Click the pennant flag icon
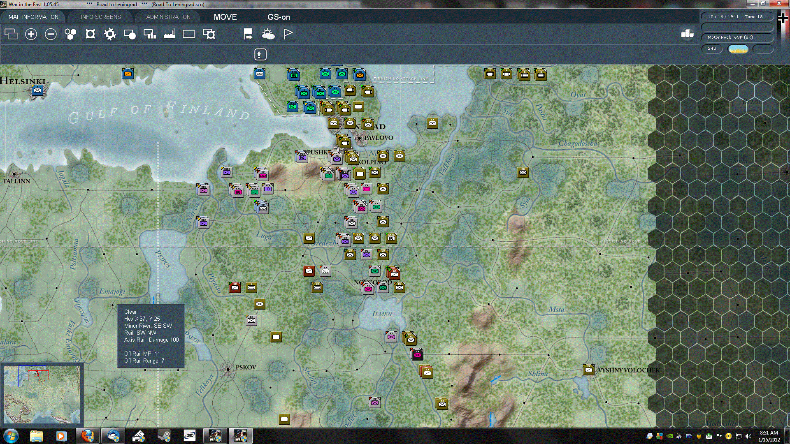This screenshot has height=444, width=790. pos(288,34)
